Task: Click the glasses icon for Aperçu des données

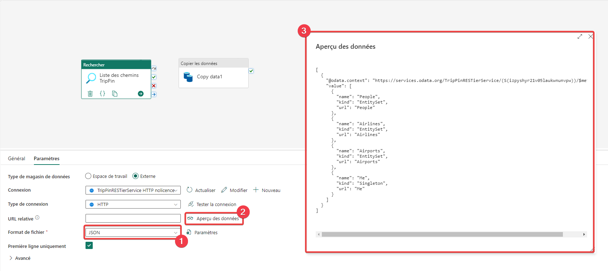Action: (190, 218)
